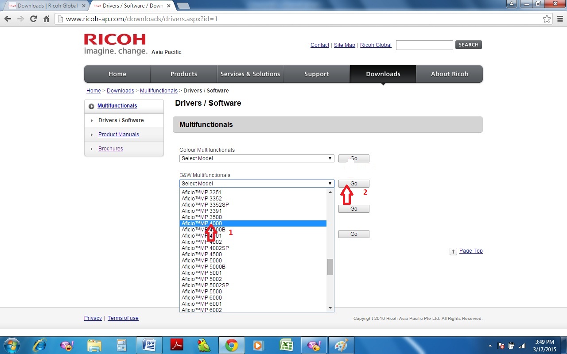The height and width of the screenshot is (354, 567).
Task: Click the green parrot taskbar icon
Action: (x=204, y=345)
